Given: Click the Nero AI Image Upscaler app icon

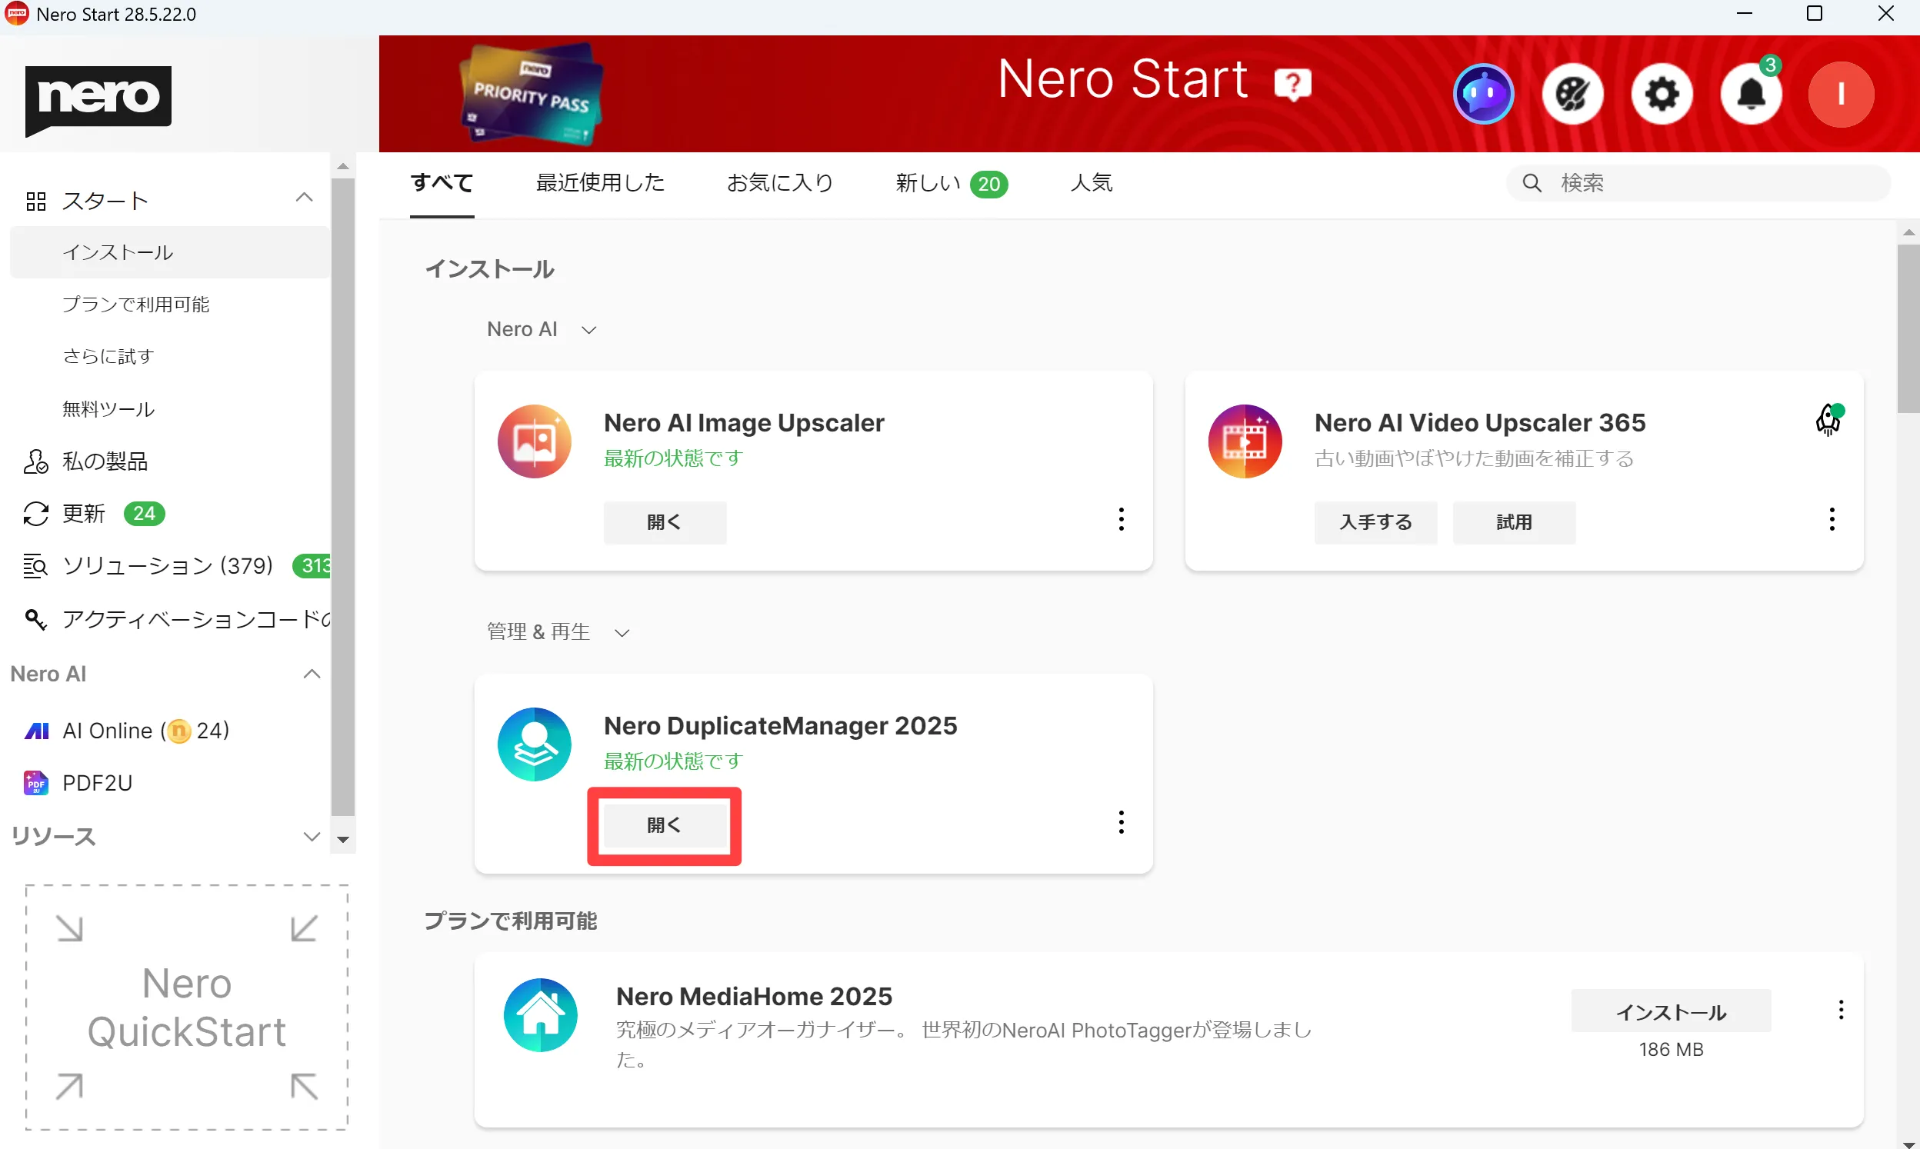Looking at the screenshot, I should click(x=534, y=441).
